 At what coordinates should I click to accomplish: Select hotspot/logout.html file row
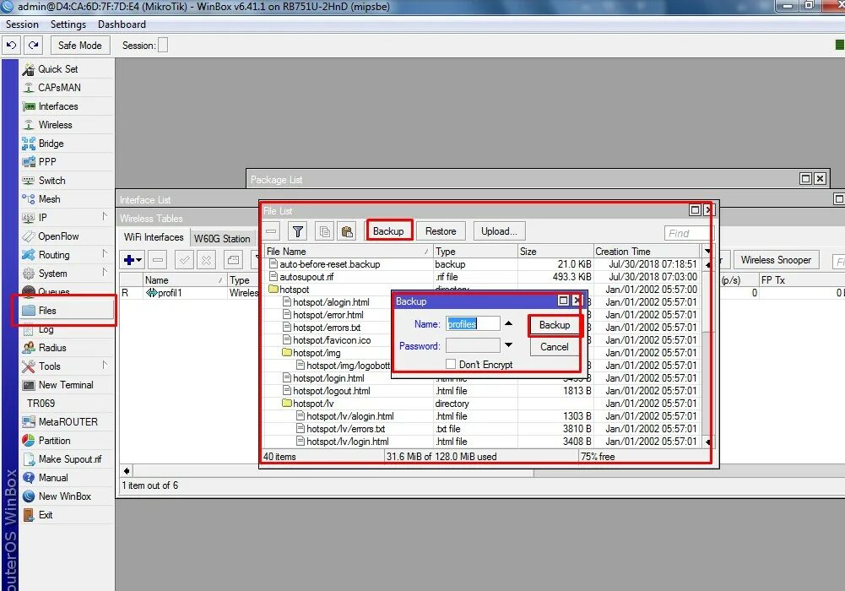coord(482,391)
